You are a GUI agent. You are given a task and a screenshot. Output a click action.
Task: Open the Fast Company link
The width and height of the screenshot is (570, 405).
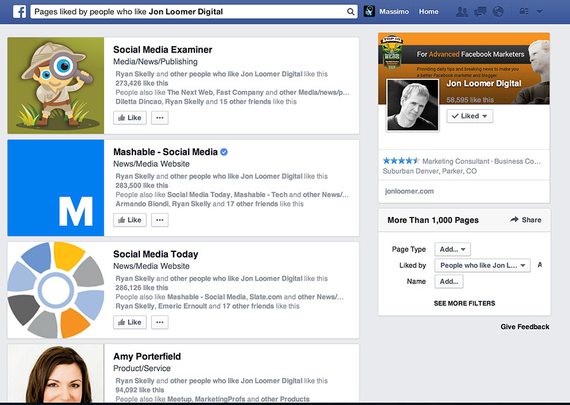click(x=240, y=92)
